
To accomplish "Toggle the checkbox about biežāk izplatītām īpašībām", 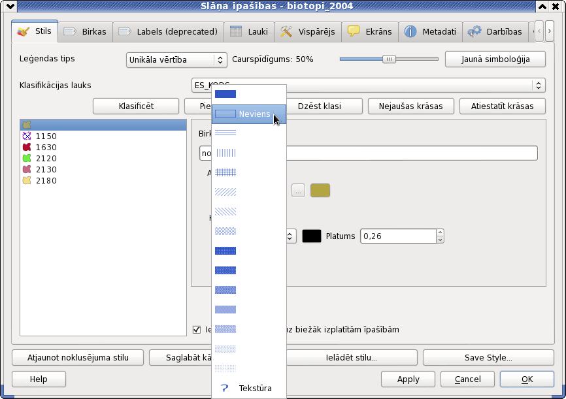I will tap(197, 329).
